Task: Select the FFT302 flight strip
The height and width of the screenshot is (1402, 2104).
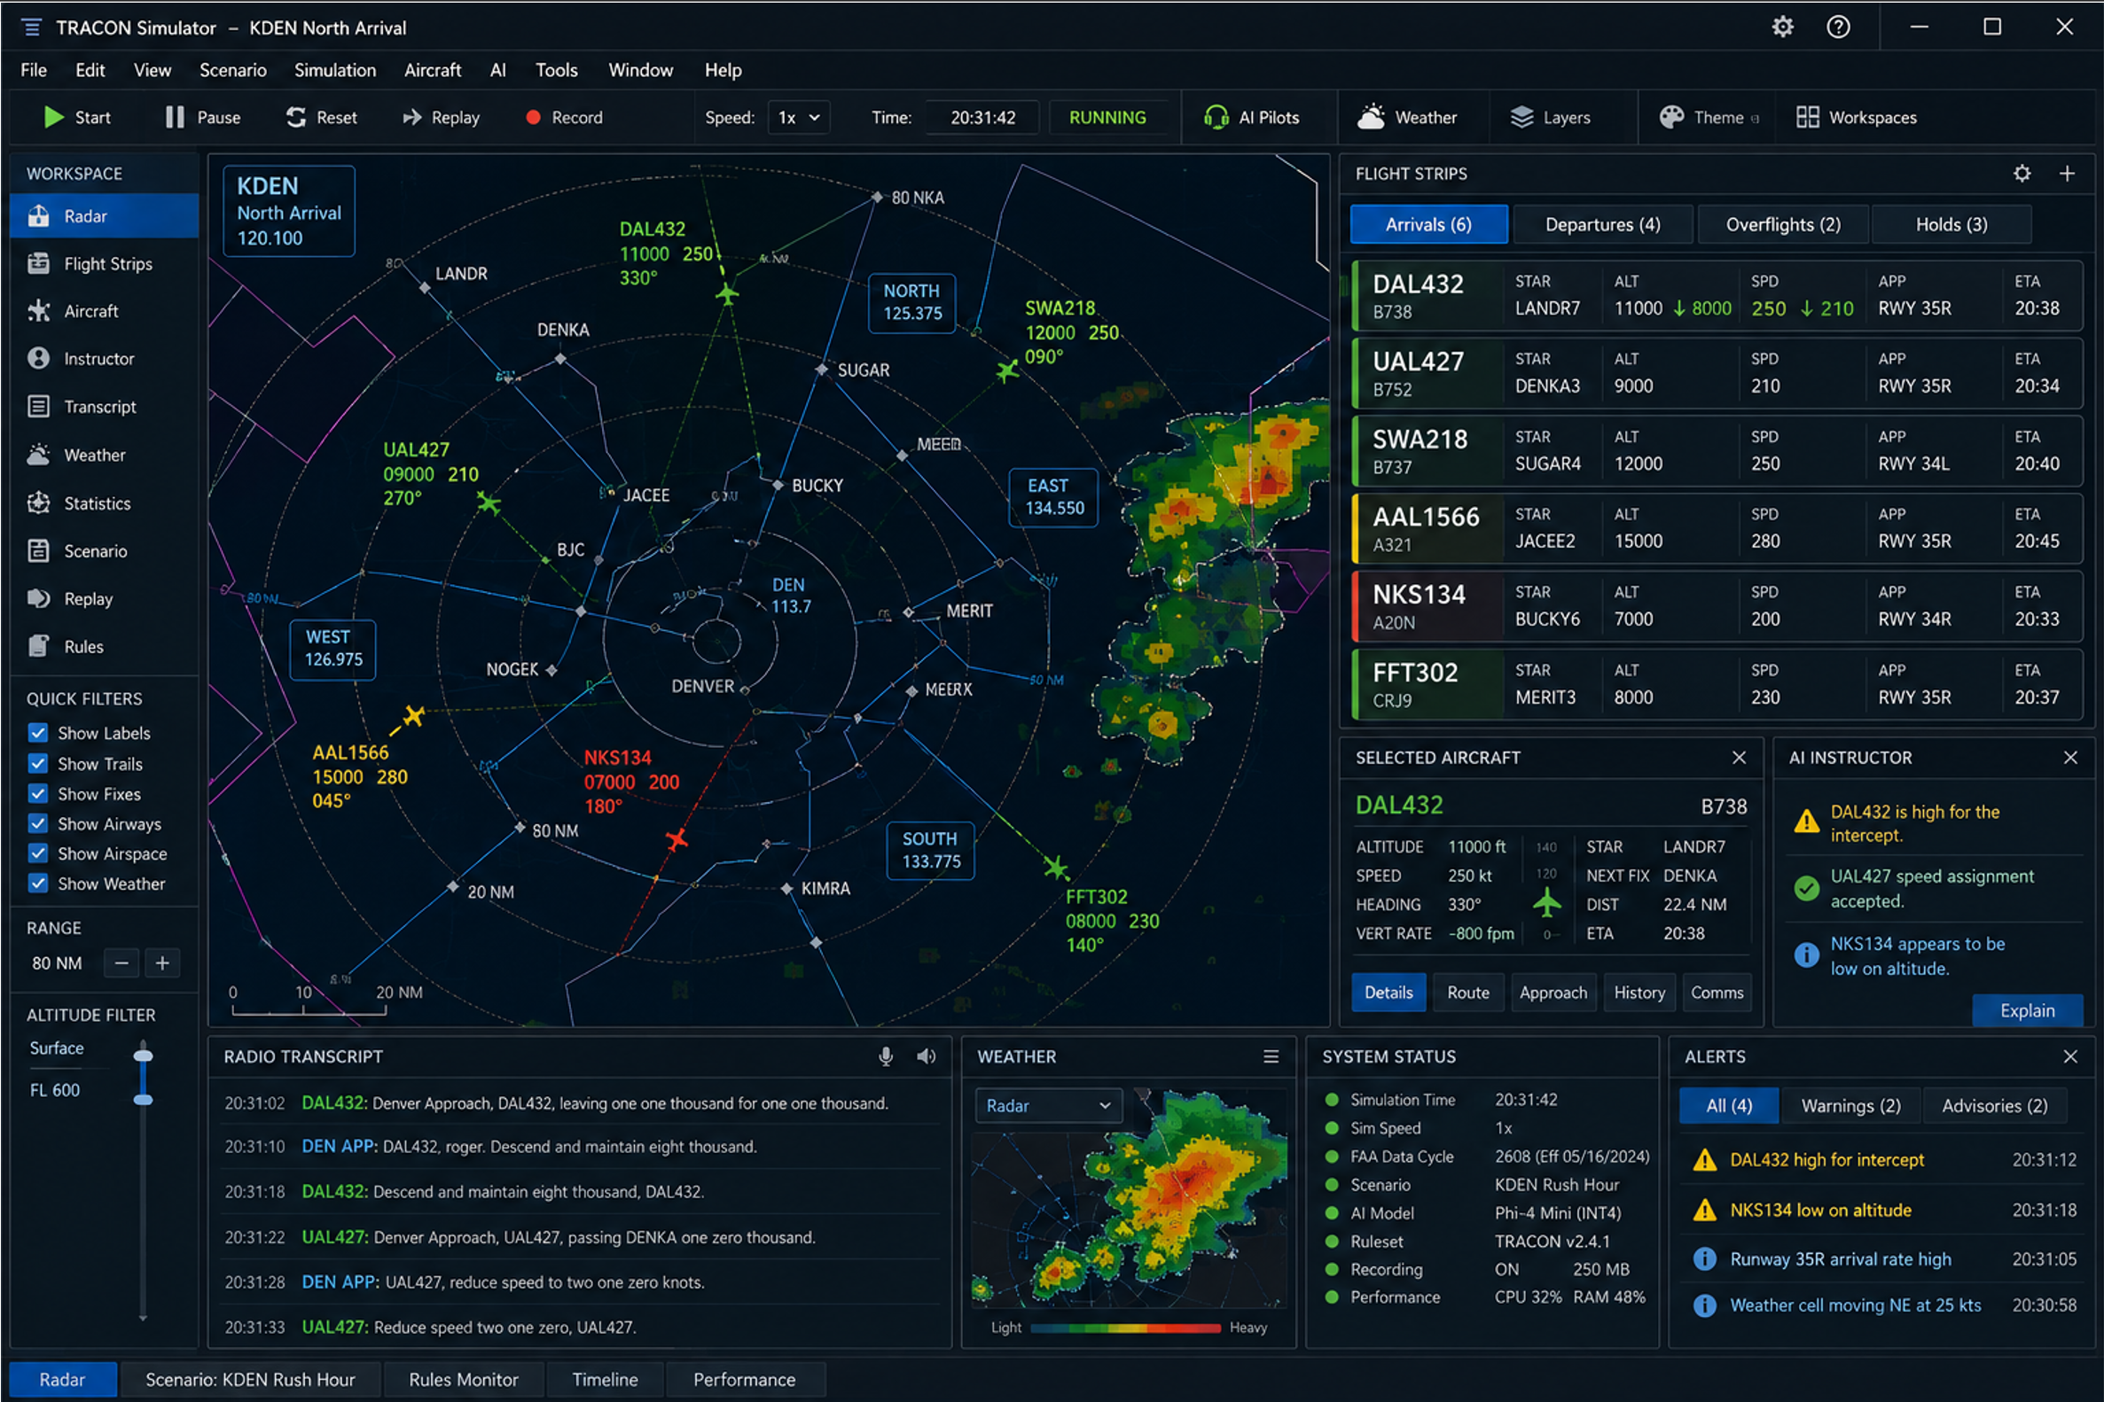Action: coord(1717,684)
